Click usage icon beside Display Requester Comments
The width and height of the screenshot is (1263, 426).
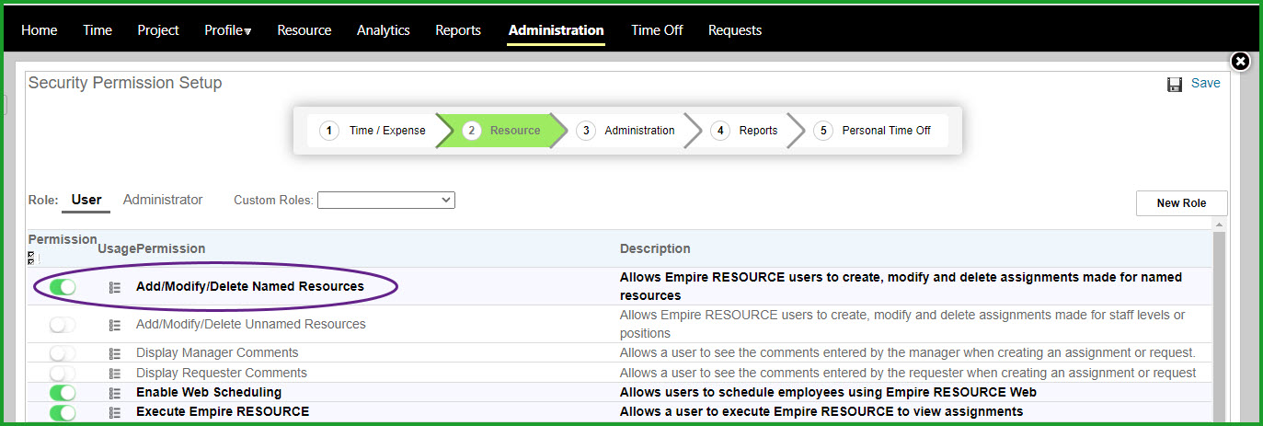[x=115, y=374]
